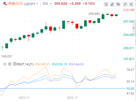The height and width of the screenshot is (101, 136).
Task: Remove the RSI indicator panel
Action: [5, 64]
